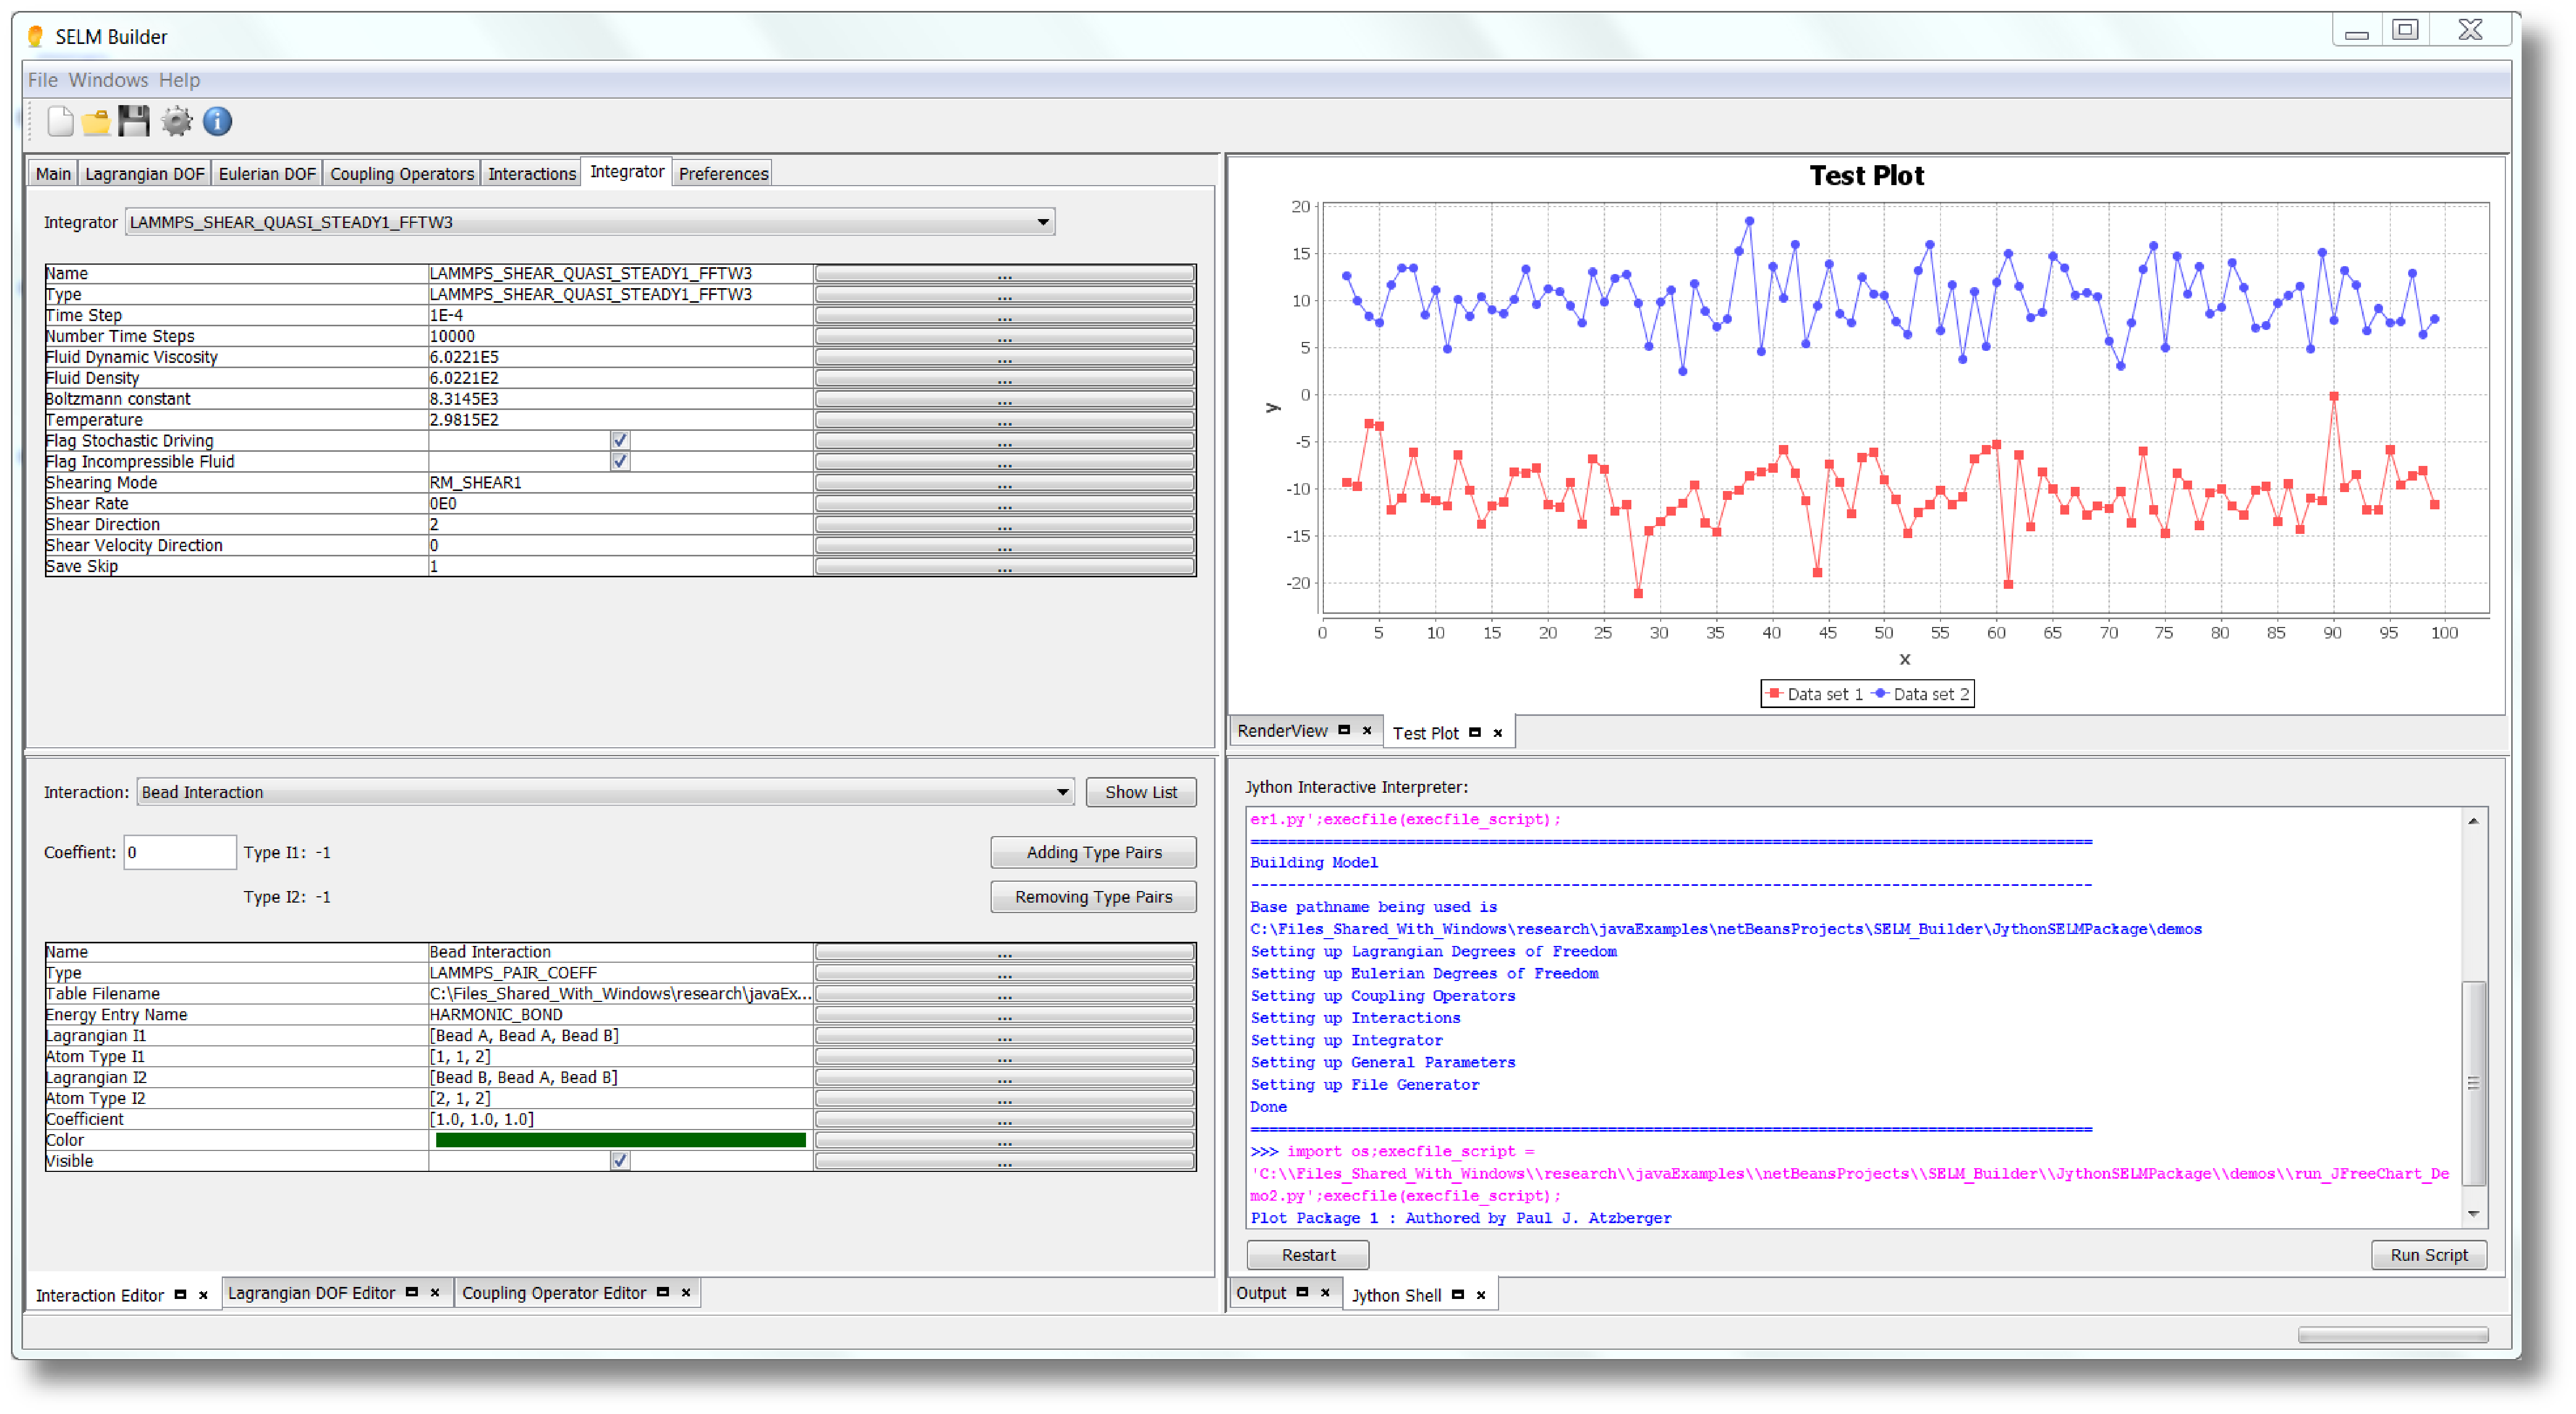Toggle the Visible checkbox for Bead Interaction
This screenshot has height=1414, width=2576.
coord(620,1160)
